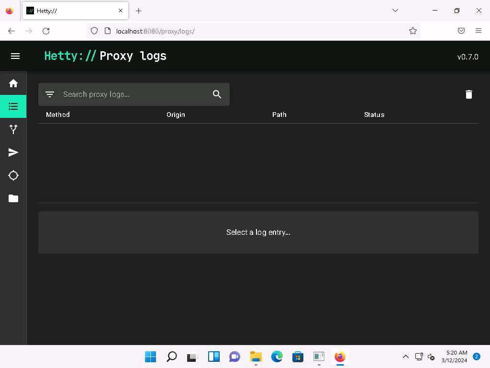Screen dimensions: 490x368
Task: Reload the current page
Action: (46, 31)
